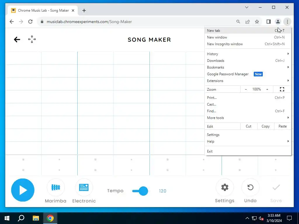This screenshot has width=299, height=224.
Task: Open Song Maker Settings gear icon
Action: [225, 188]
